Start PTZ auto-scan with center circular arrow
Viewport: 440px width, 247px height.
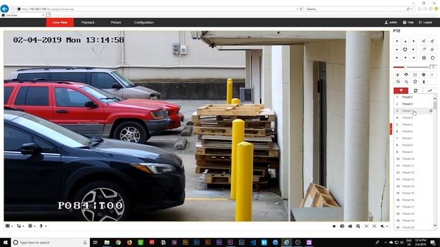pyautogui.click(x=405, y=49)
